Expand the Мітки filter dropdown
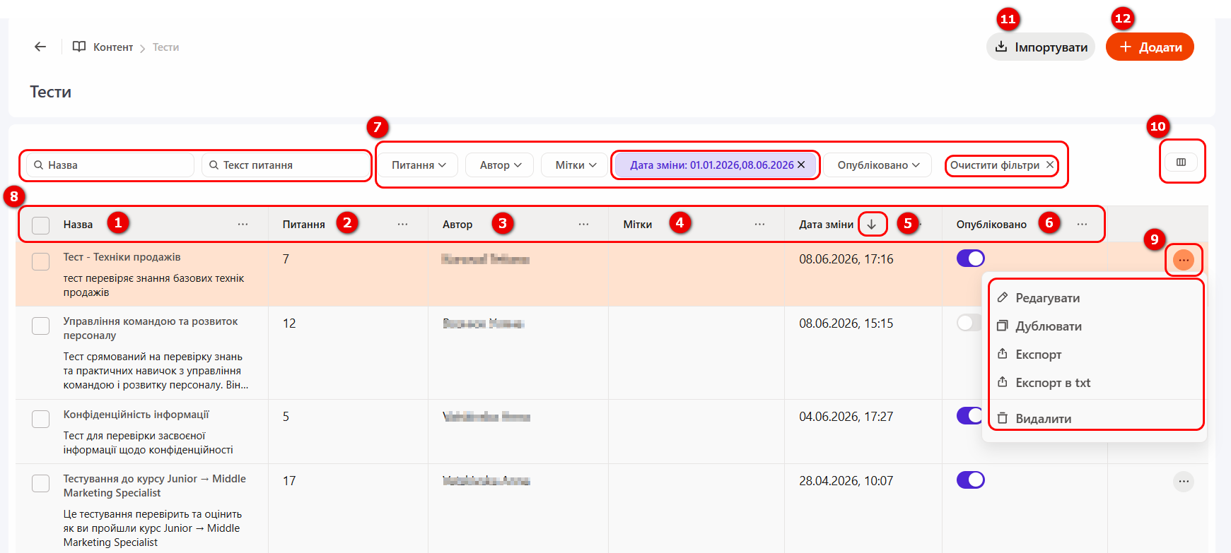This screenshot has height=553, width=1231. pyautogui.click(x=575, y=165)
